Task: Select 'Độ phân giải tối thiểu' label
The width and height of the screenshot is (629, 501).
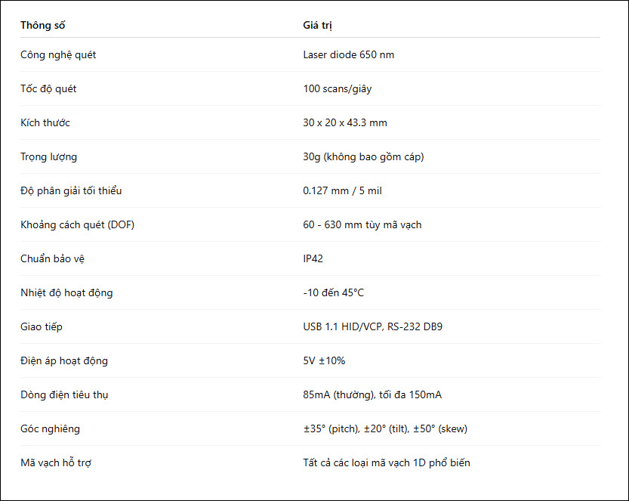Action: point(71,190)
